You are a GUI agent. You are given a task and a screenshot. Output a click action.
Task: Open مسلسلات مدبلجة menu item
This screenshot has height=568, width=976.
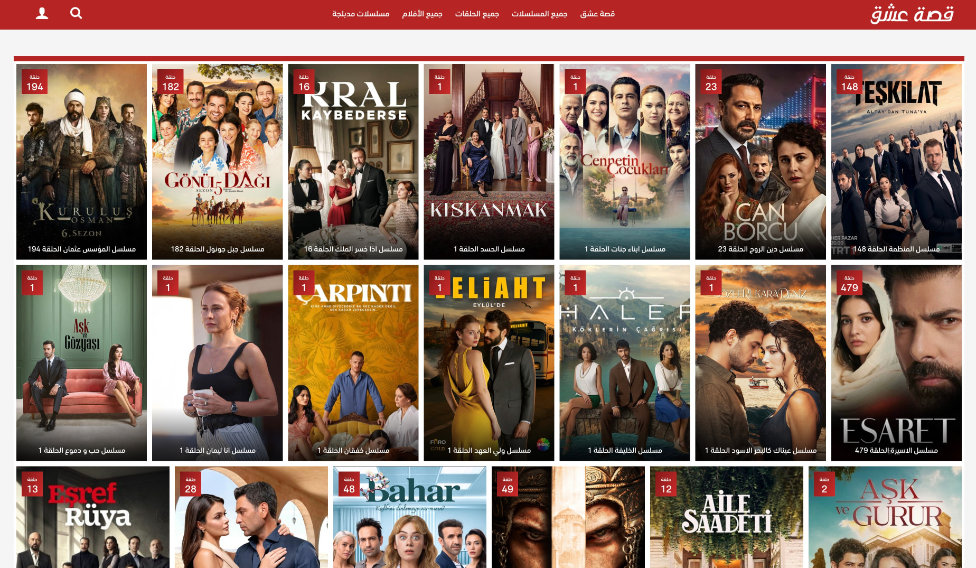[361, 14]
